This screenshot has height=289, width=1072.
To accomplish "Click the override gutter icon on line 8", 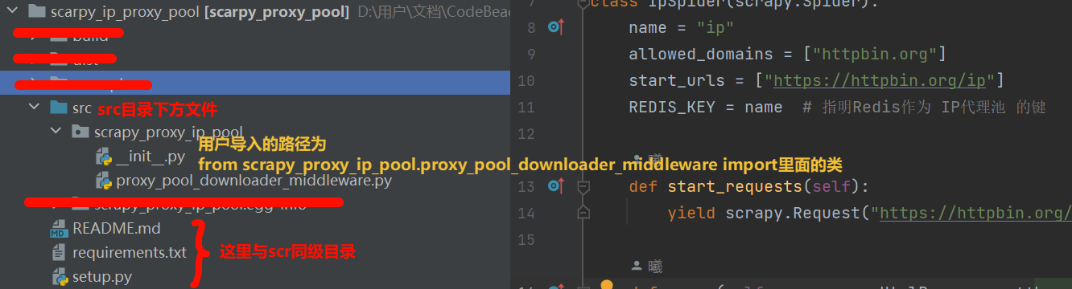I will pyautogui.click(x=555, y=28).
